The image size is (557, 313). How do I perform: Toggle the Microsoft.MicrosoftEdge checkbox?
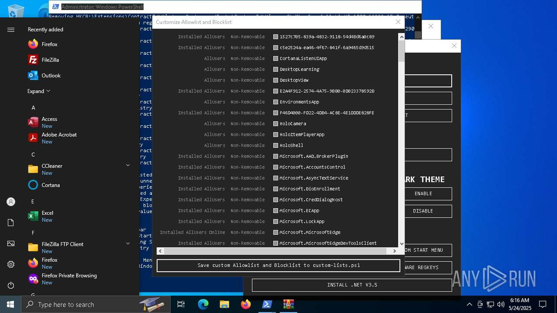pyautogui.click(x=275, y=233)
